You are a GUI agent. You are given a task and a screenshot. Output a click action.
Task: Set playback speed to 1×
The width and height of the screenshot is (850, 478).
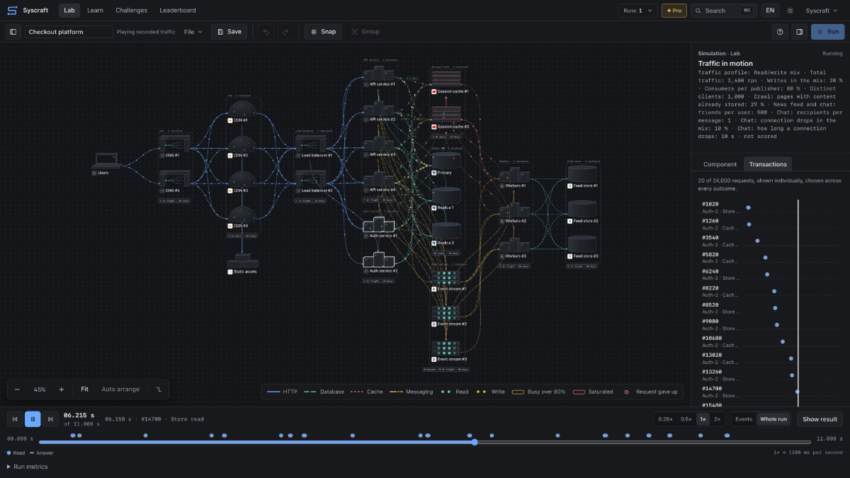coord(703,419)
